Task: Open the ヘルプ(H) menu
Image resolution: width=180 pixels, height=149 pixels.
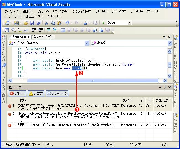Action: point(54,16)
